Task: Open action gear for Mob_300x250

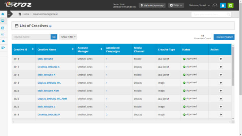Action: [x=221, y=59]
